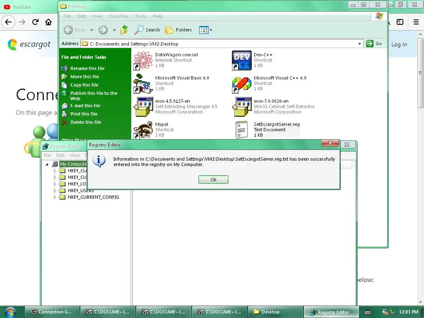Image resolution: width=424 pixels, height=318 pixels.
Task: Select the msn-7.0.0820-en installer icon
Action: click(241, 107)
